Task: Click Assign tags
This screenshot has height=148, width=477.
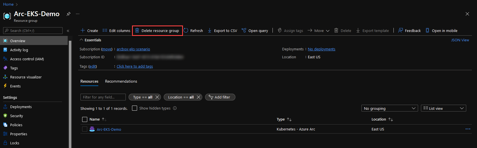Action: [x=290, y=31]
